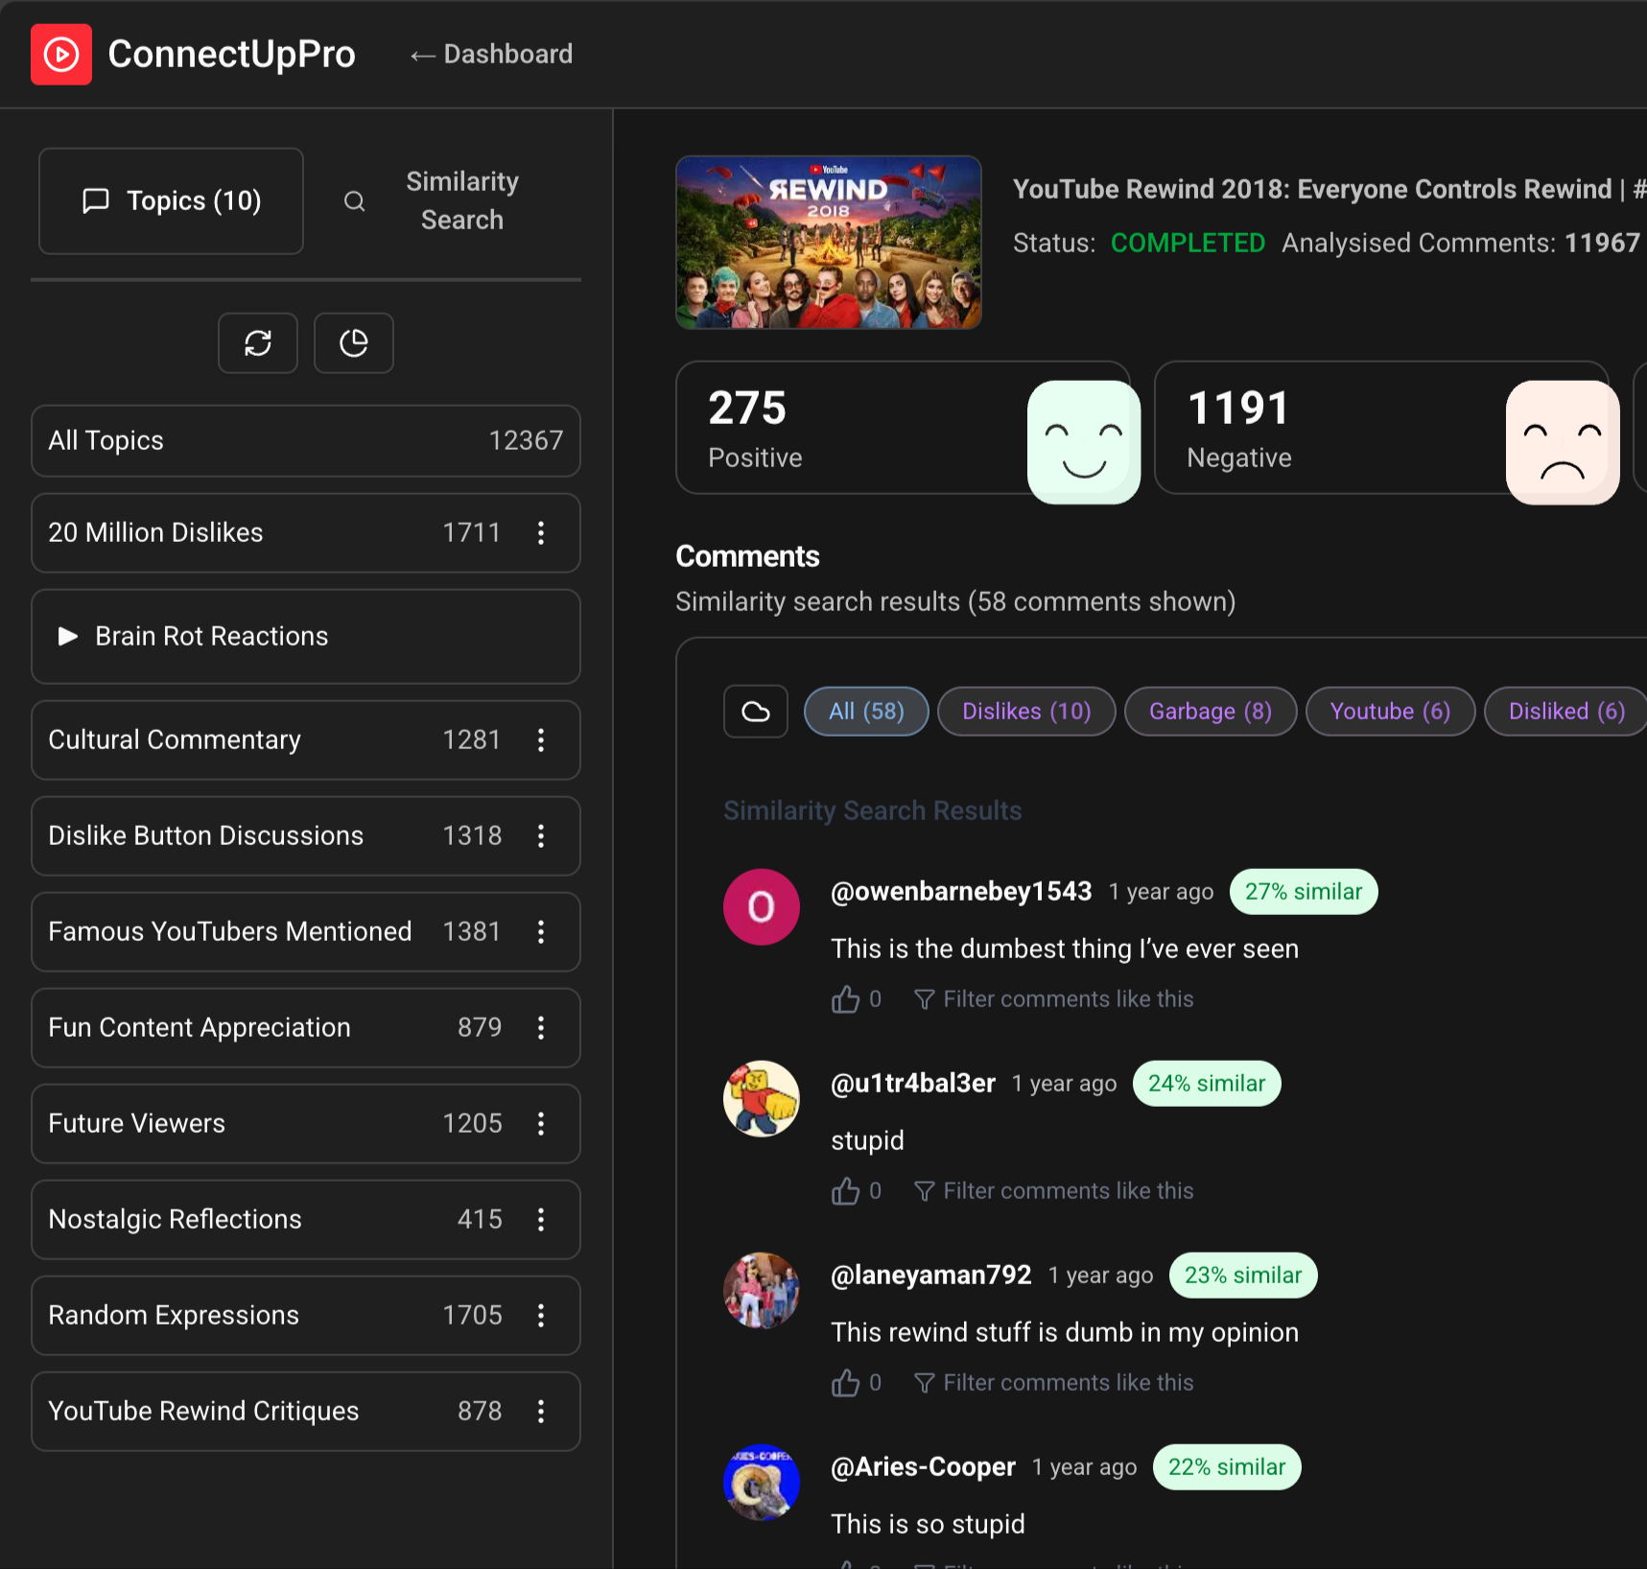The width and height of the screenshot is (1647, 1569).
Task: Select the All (58) comments tab
Action: point(865,711)
